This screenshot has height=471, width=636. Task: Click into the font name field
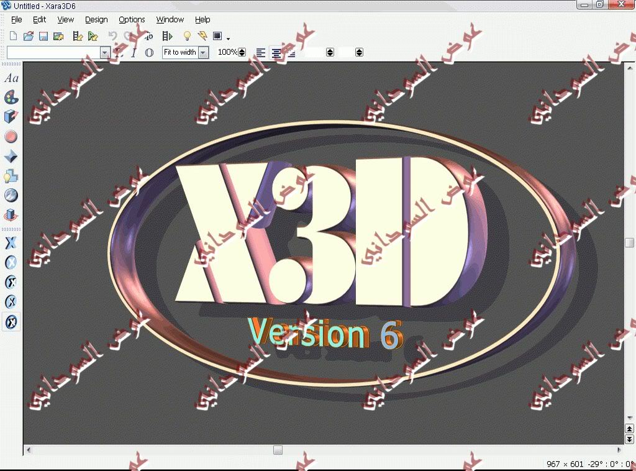click(x=53, y=52)
